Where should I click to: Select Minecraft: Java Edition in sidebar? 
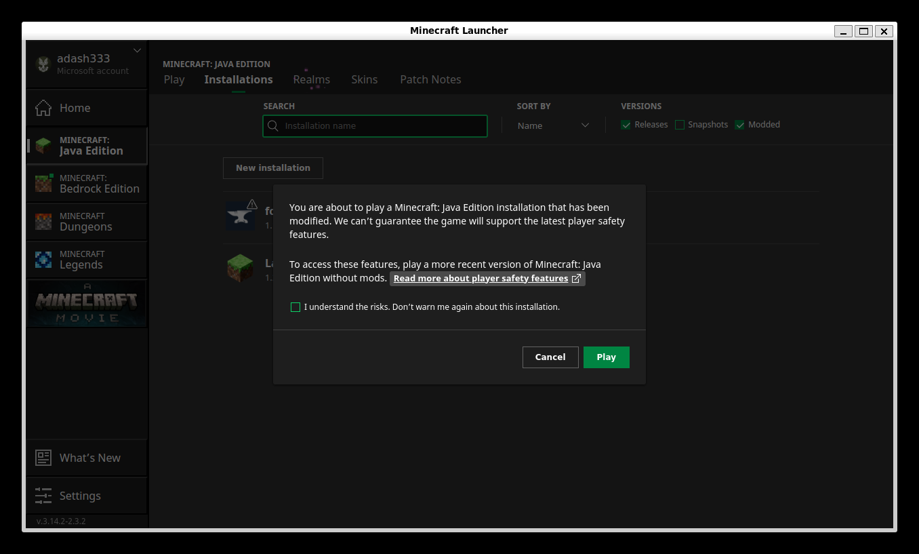(x=87, y=146)
